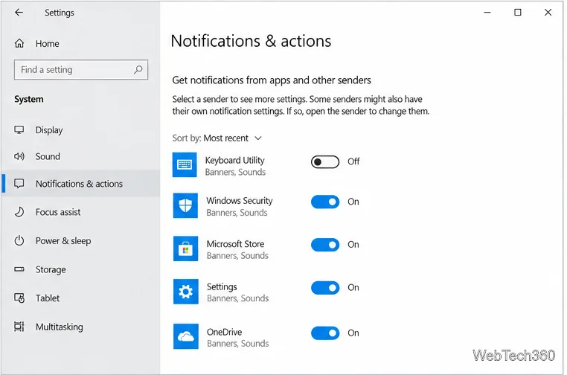
Task: Focus the Find a setting search box
Action: tap(81, 69)
